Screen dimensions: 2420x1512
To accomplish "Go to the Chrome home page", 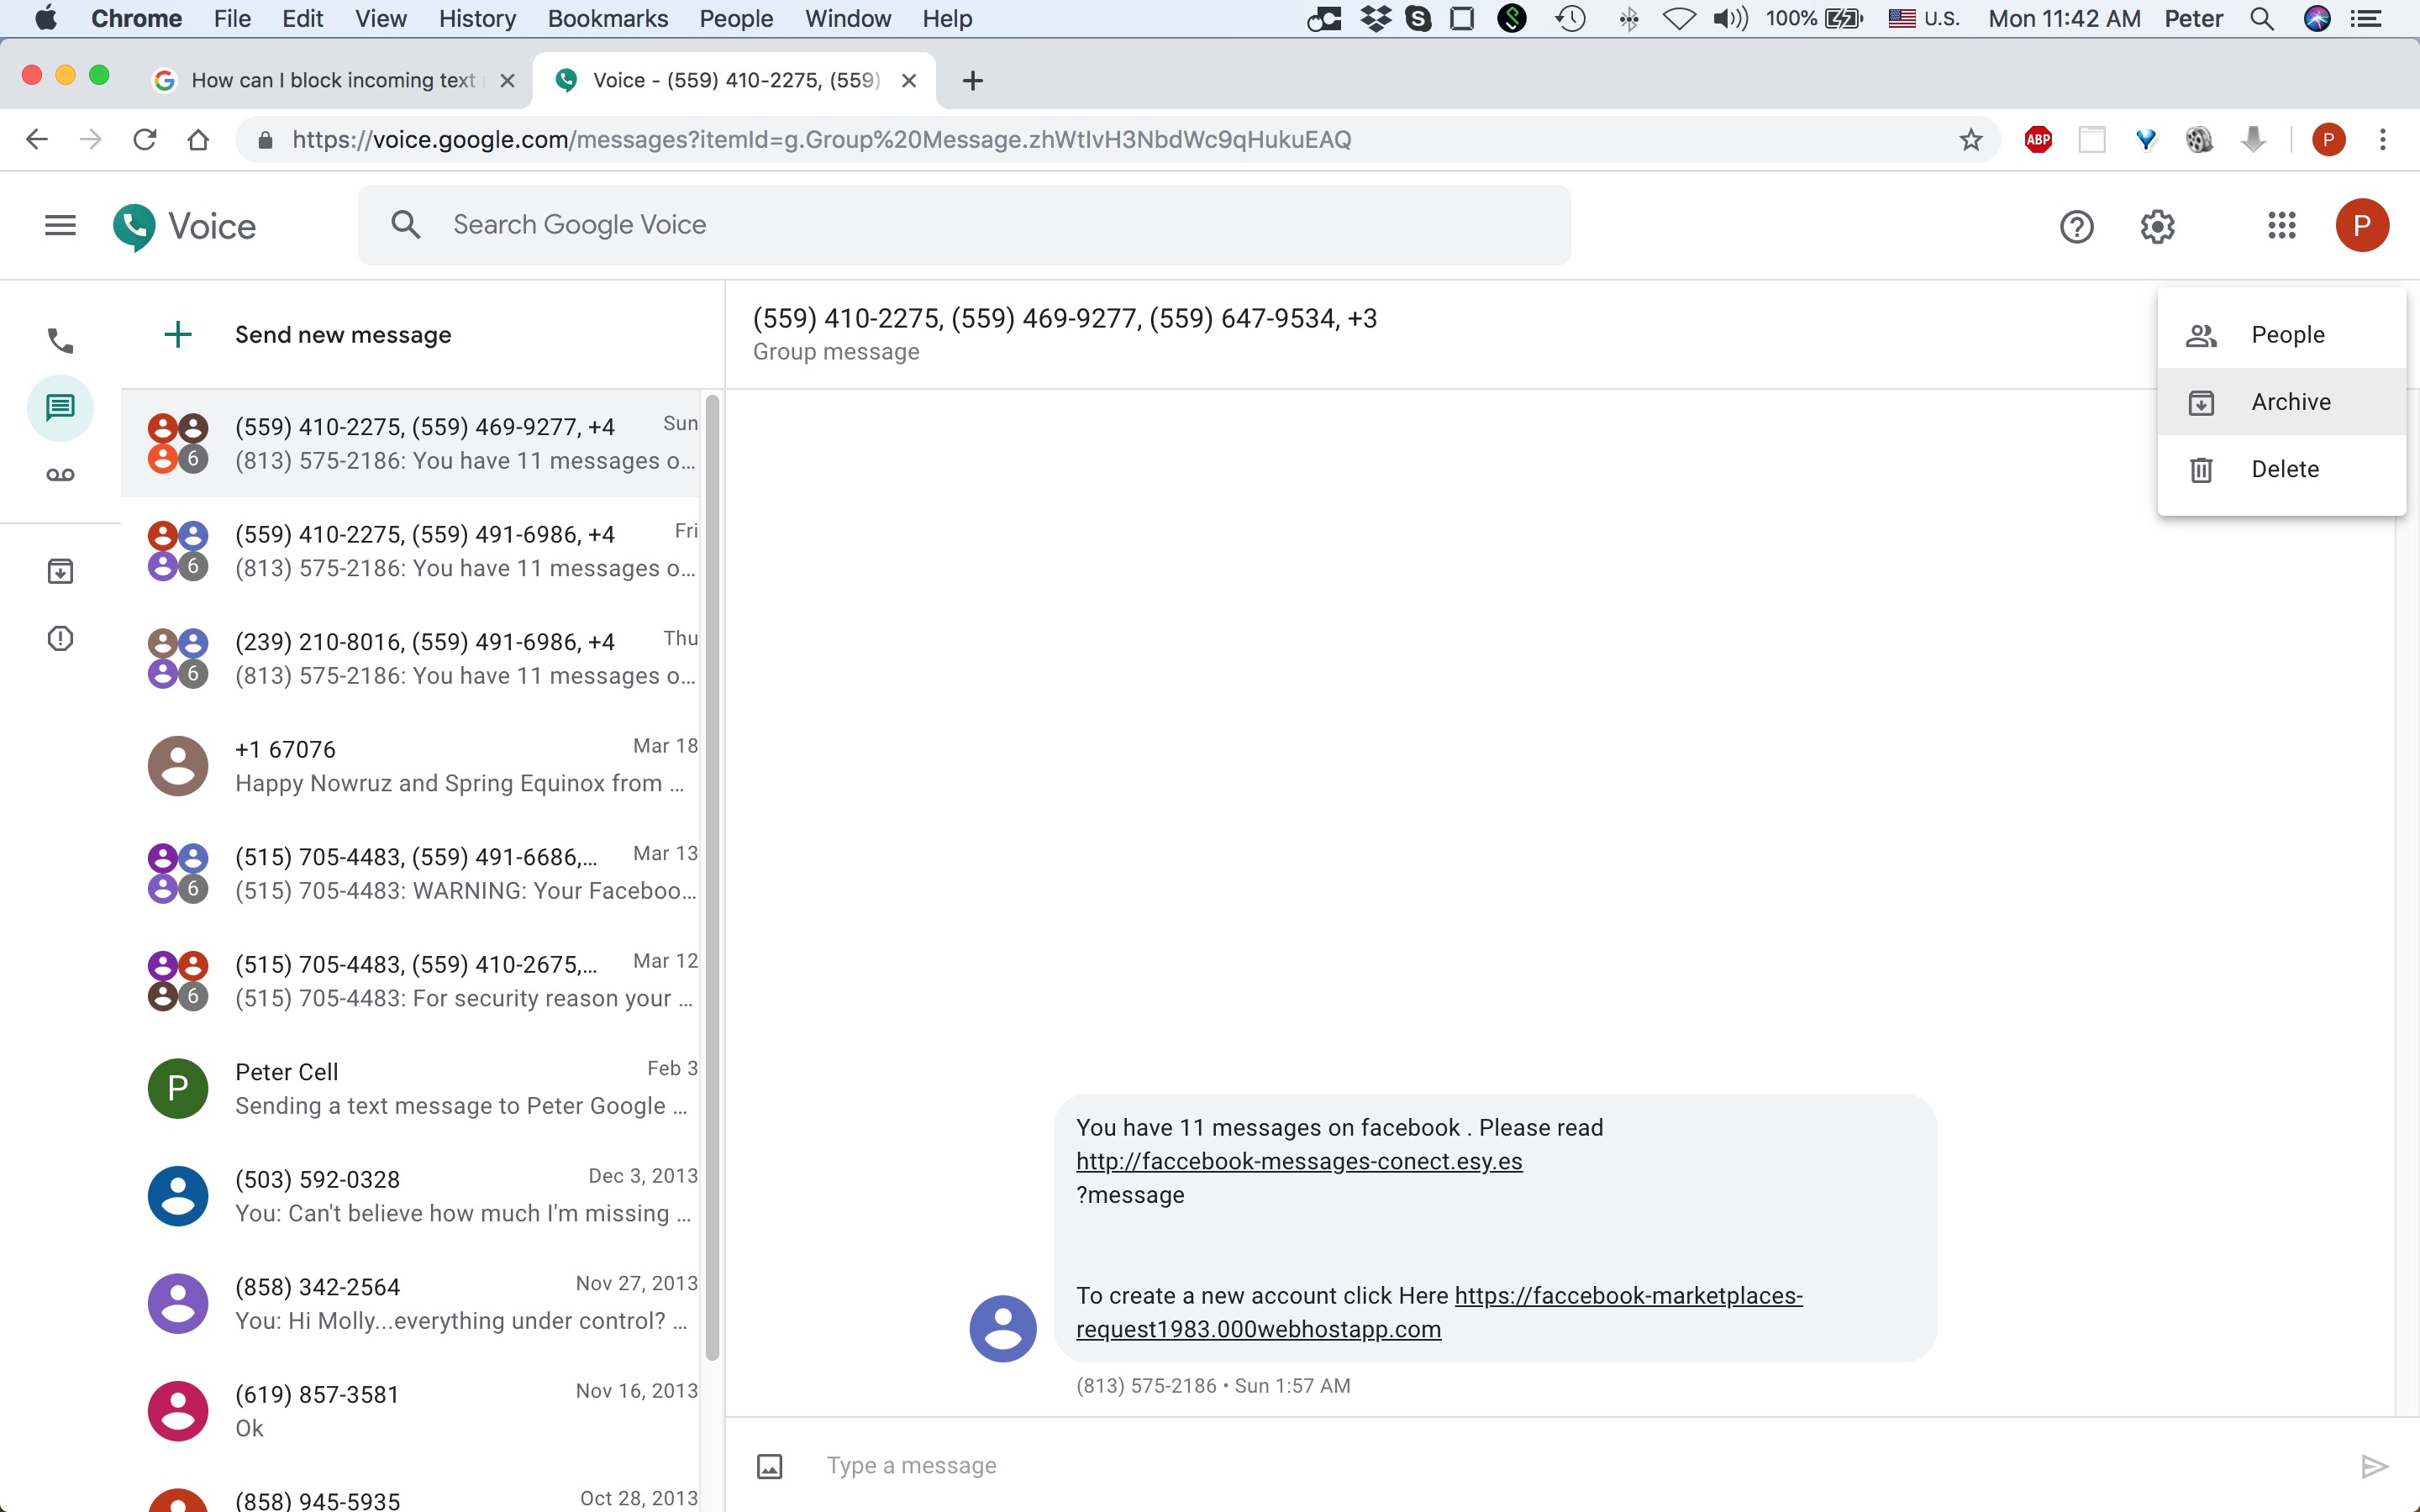I will tap(198, 140).
